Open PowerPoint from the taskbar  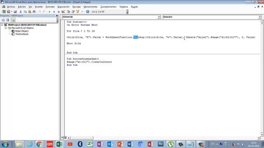120,144
